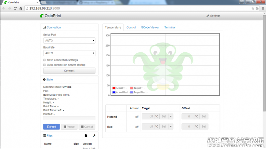Click the browser back arrow
This screenshot has height=149, width=266.
4,8
